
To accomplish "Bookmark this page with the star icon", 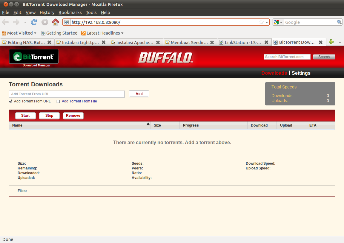I will tap(261, 22).
